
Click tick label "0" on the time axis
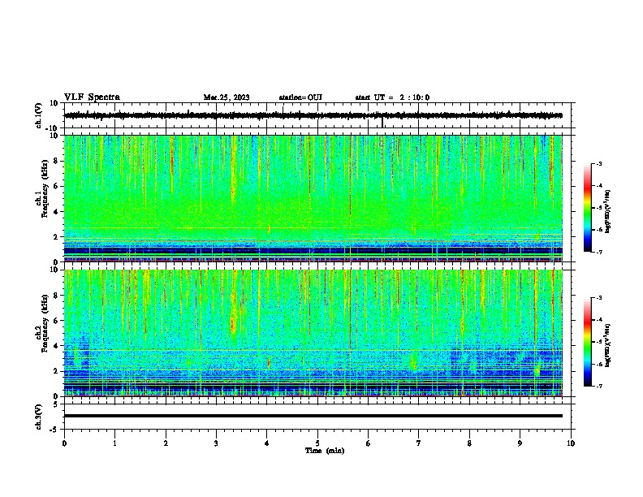tap(64, 443)
